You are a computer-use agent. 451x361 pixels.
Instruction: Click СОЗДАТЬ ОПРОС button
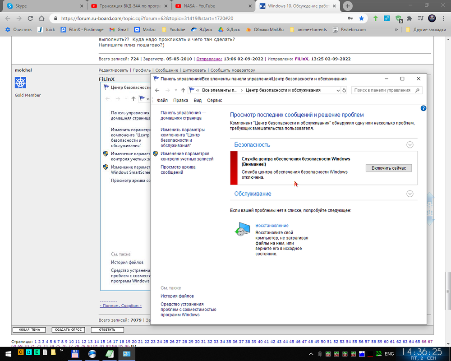click(69, 329)
